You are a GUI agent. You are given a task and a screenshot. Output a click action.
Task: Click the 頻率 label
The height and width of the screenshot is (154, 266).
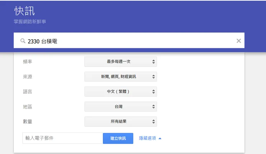[x=27, y=62]
